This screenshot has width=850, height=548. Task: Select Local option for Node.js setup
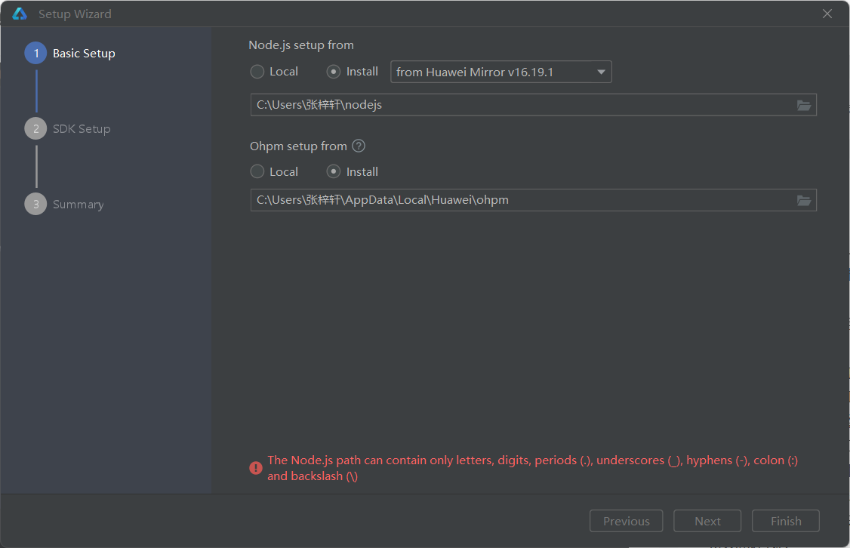coord(274,72)
